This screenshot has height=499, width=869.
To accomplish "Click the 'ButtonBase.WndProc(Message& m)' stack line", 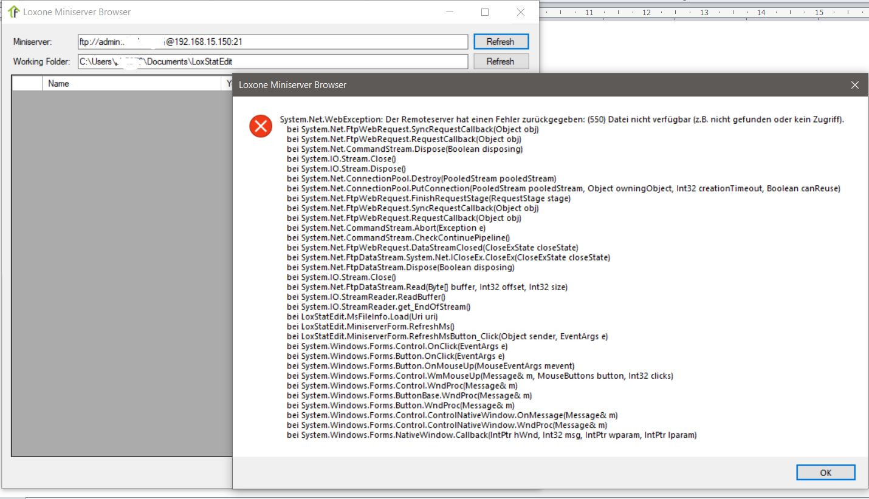I will tap(410, 396).
